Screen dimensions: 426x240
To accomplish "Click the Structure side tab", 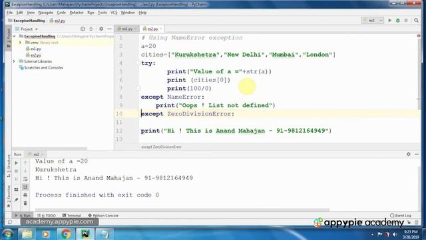I will click(x=9, y=166).
